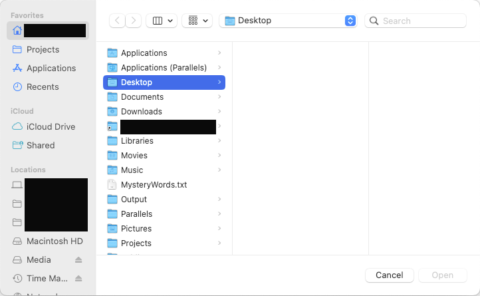This screenshot has width=480, height=296.
Task: Open the column view mode dropdown
Action: [162, 21]
